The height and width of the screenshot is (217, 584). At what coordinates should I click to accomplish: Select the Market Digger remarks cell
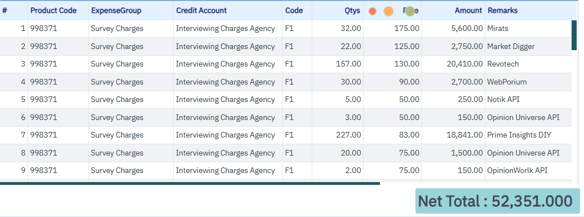tap(528, 47)
